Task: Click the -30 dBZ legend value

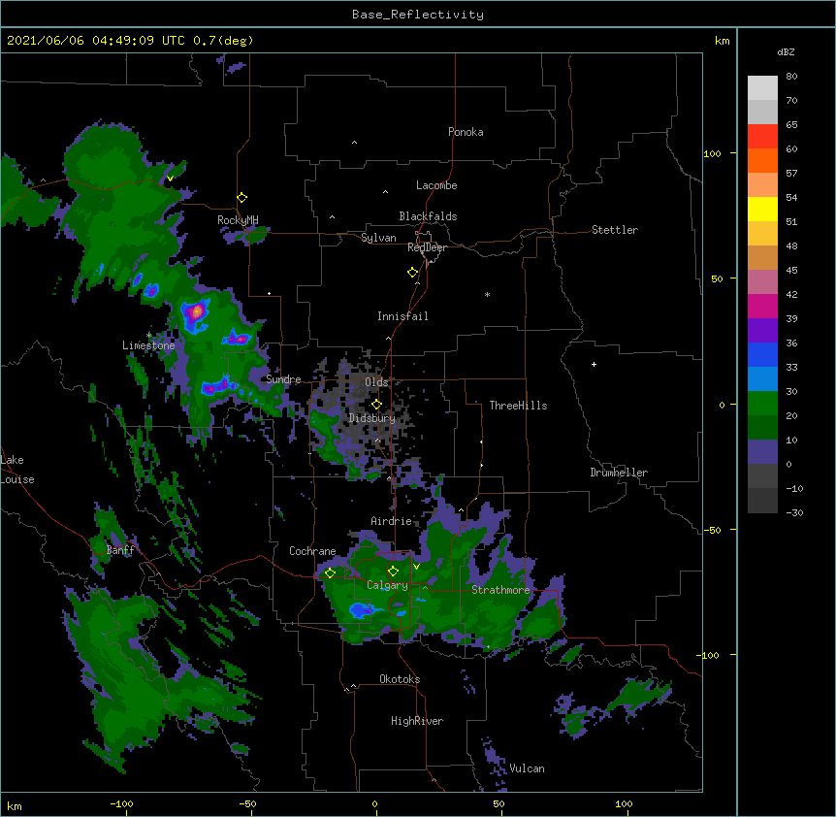Action: point(794,513)
